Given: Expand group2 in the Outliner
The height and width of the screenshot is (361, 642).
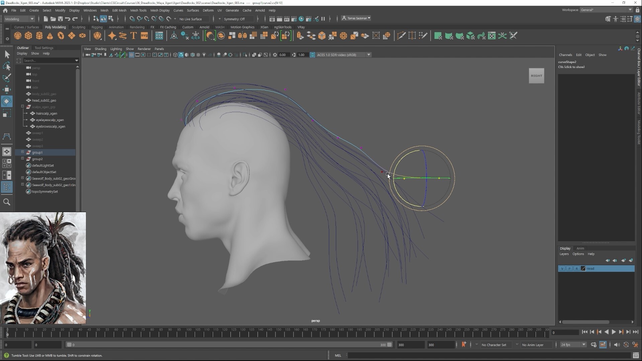Looking at the screenshot, I should tap(22, 159).
